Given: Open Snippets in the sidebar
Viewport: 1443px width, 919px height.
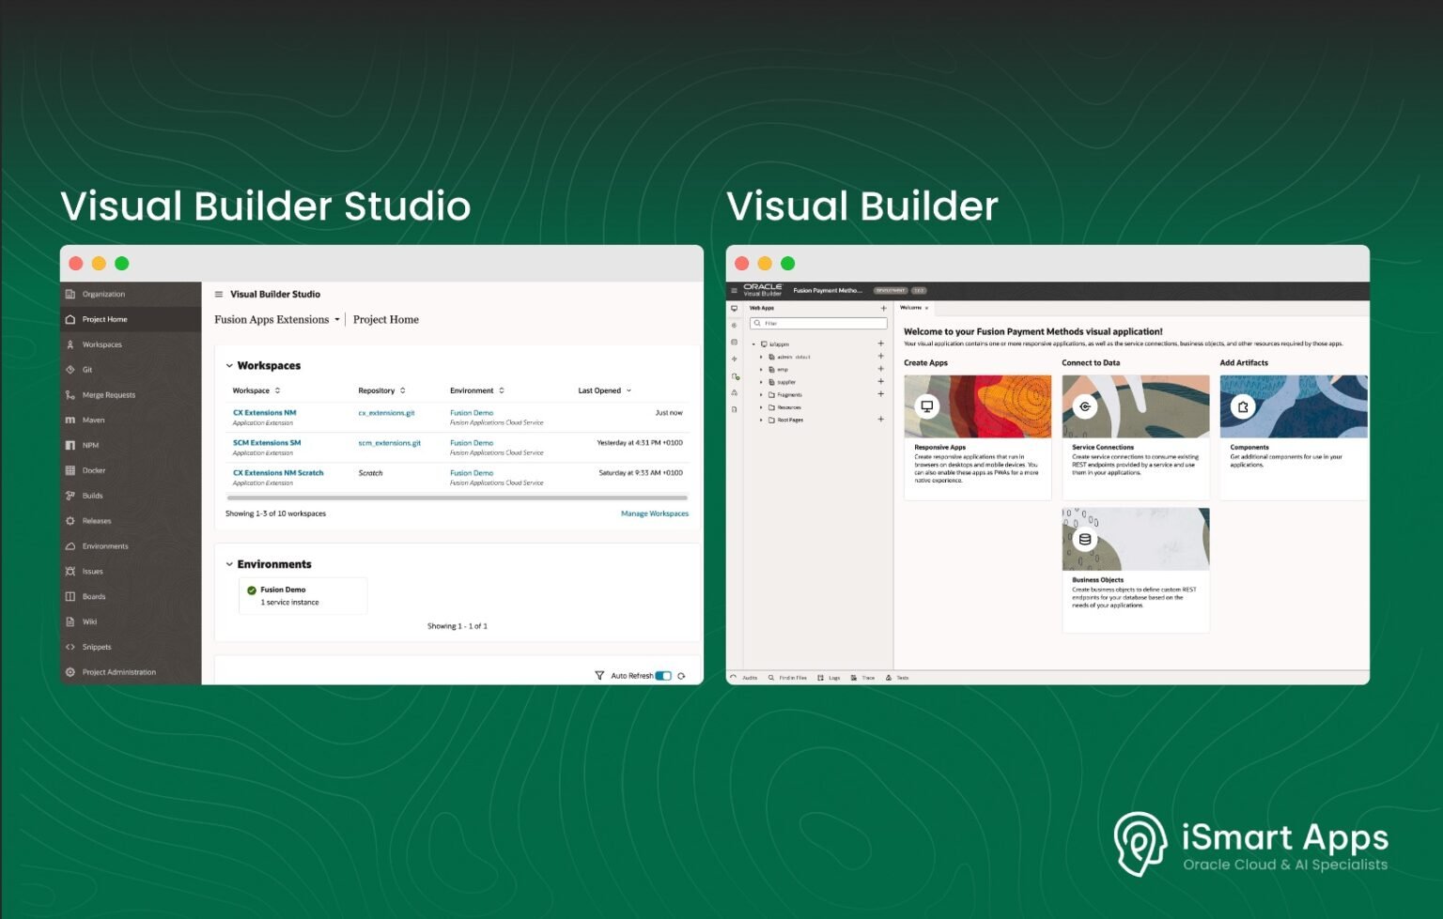Looking at the screenshot, I should click(131, 647).
